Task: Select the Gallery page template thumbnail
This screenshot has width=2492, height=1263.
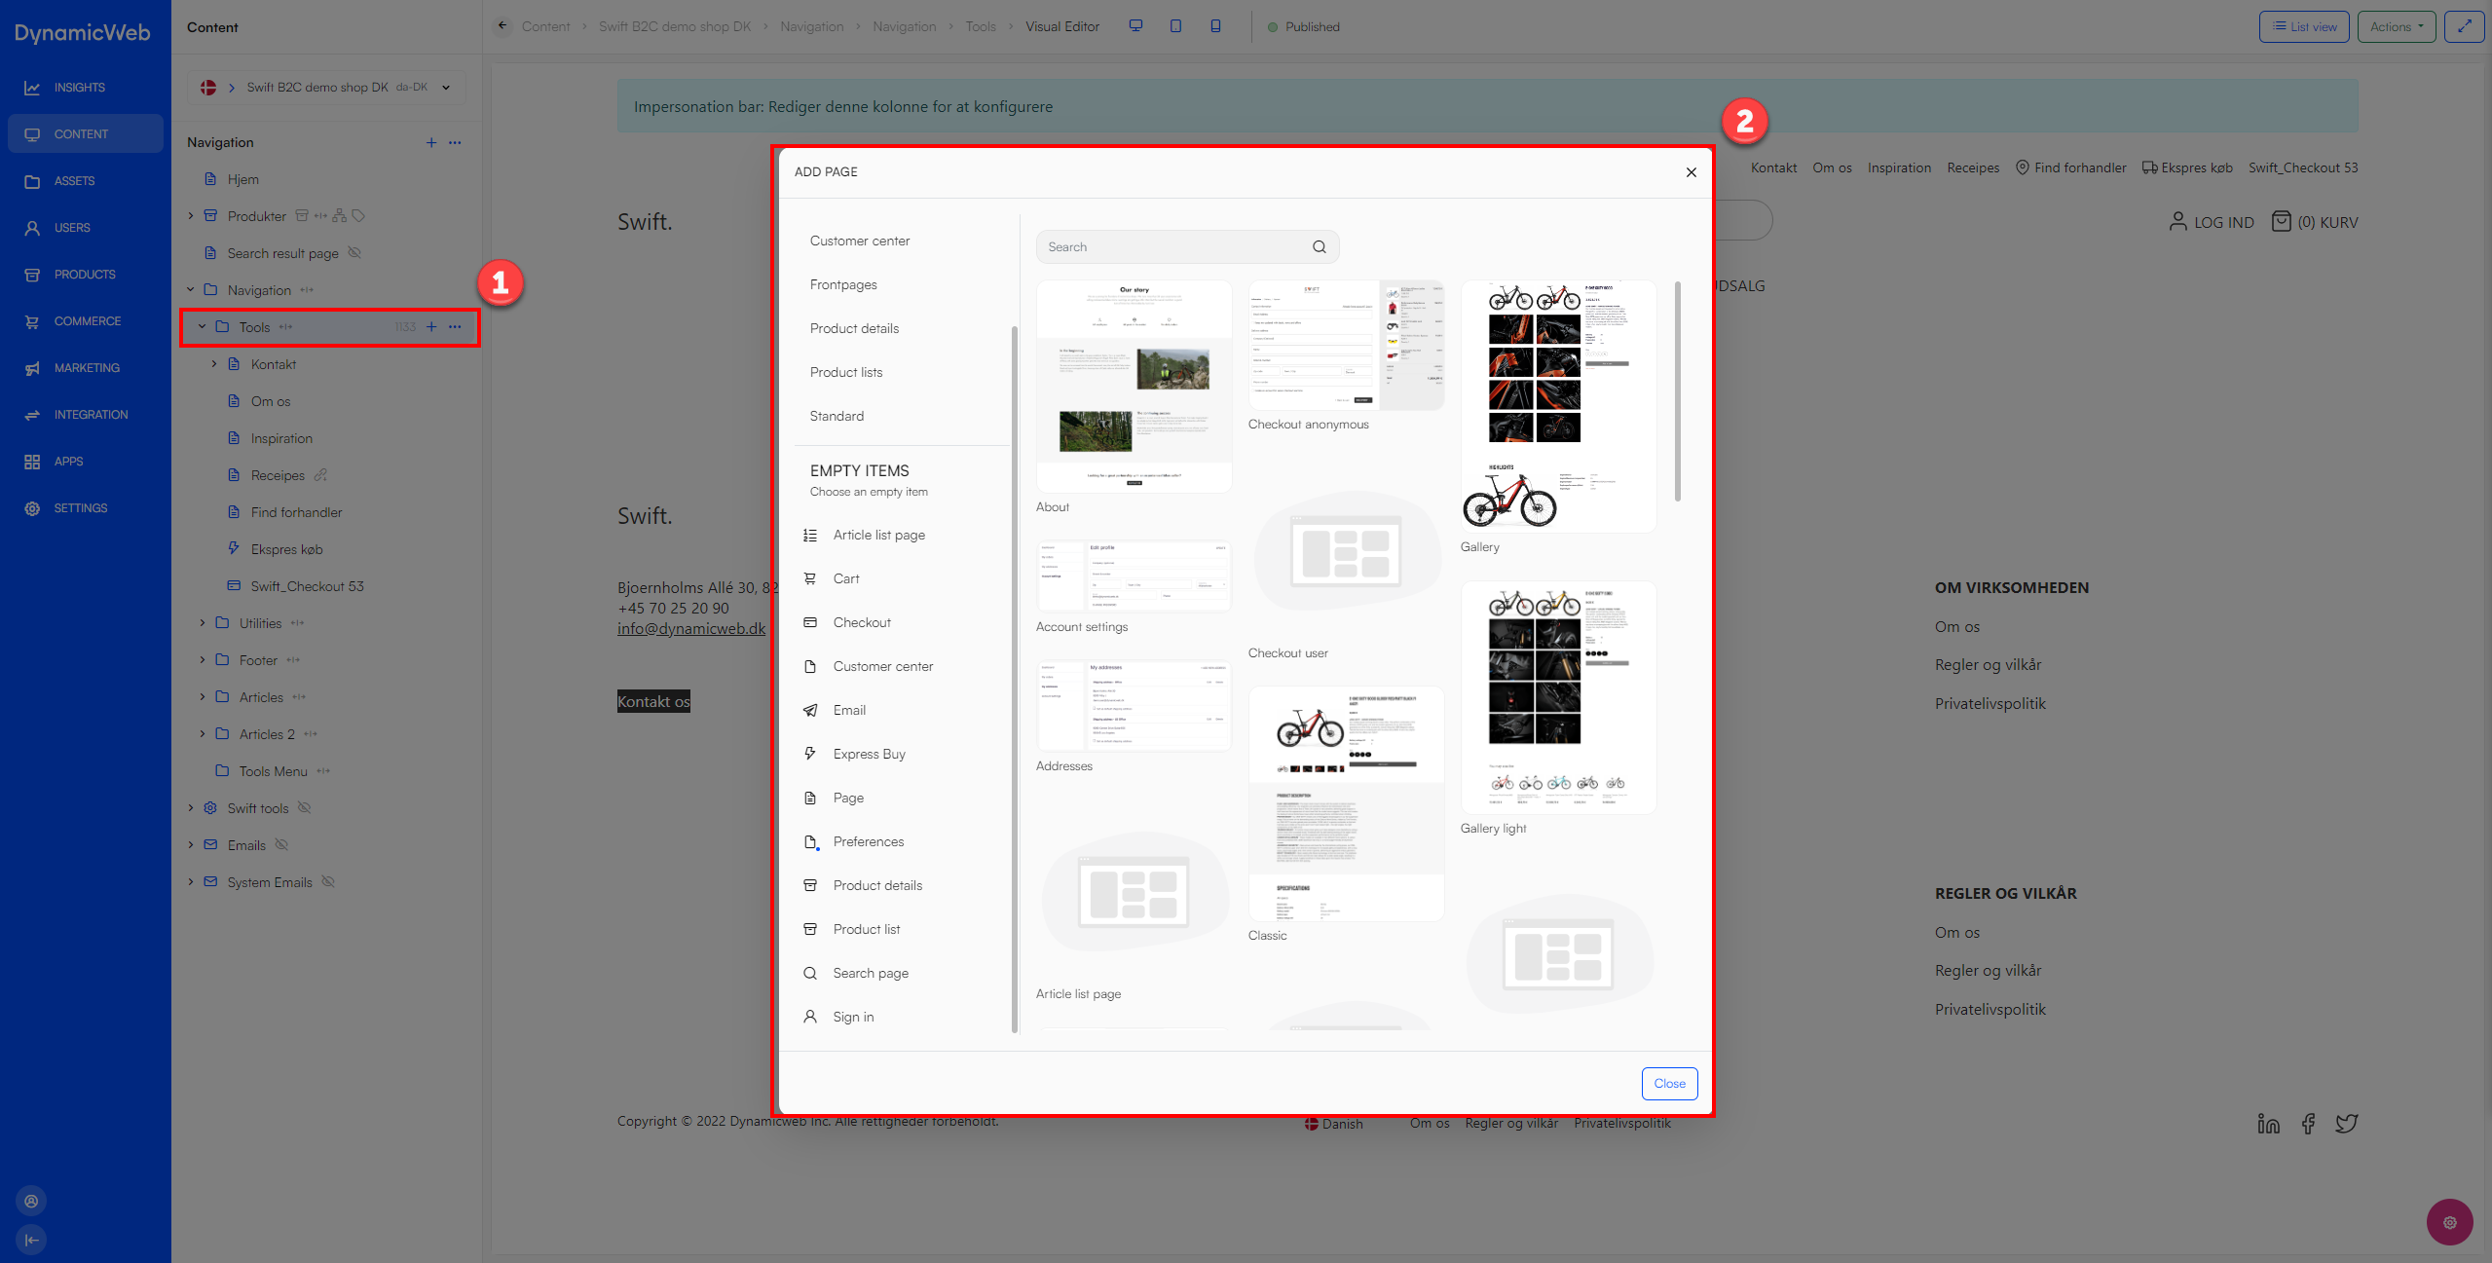Action: coord(1558,406)
